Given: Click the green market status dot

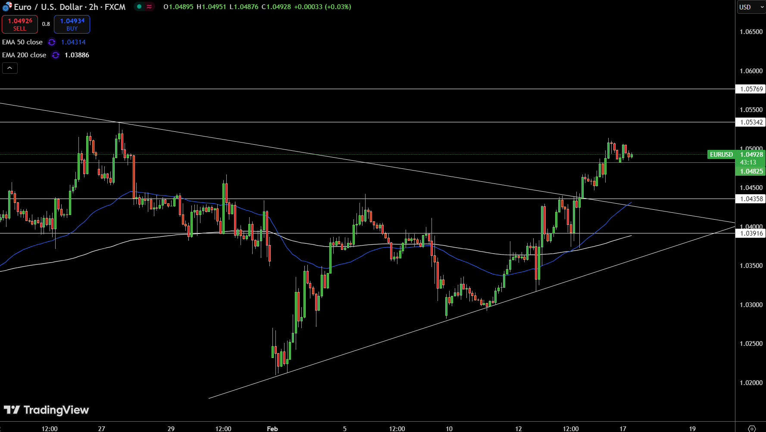Looking at the screenshot, I should tap(139, 6).
